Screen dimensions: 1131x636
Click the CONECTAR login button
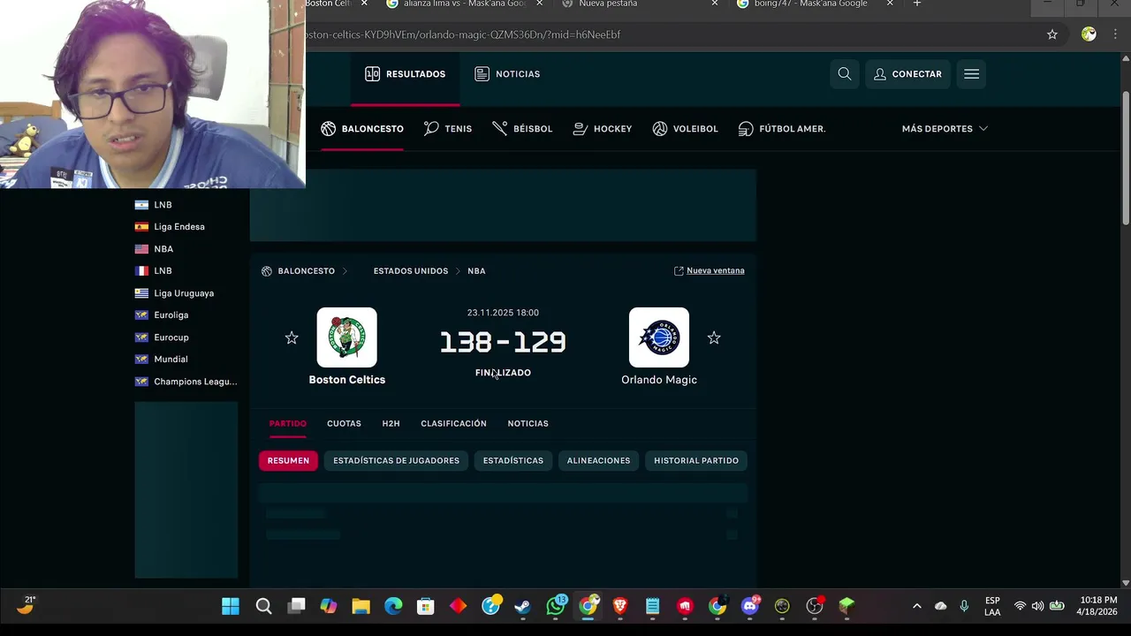tap(907, 74)
